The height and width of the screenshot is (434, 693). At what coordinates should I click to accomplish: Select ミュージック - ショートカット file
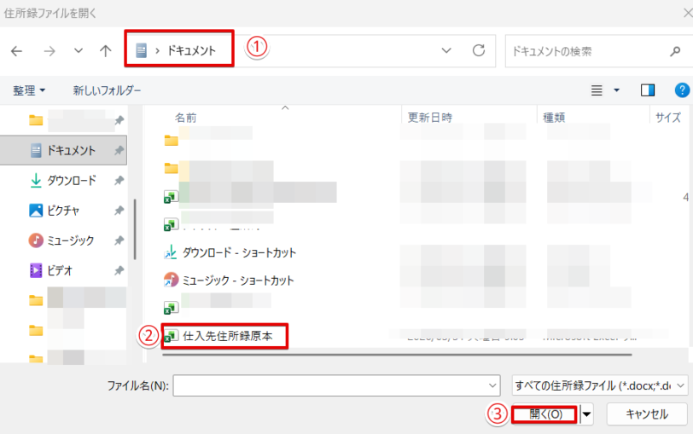pyautogui.click(x=238, y=281)
